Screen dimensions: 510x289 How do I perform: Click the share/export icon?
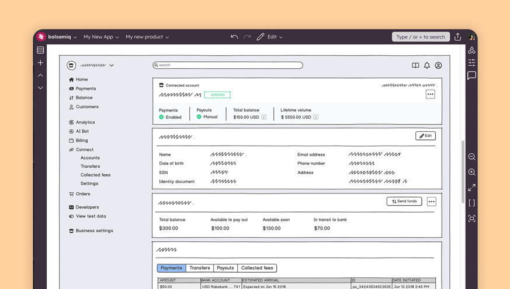coord(457,37)
